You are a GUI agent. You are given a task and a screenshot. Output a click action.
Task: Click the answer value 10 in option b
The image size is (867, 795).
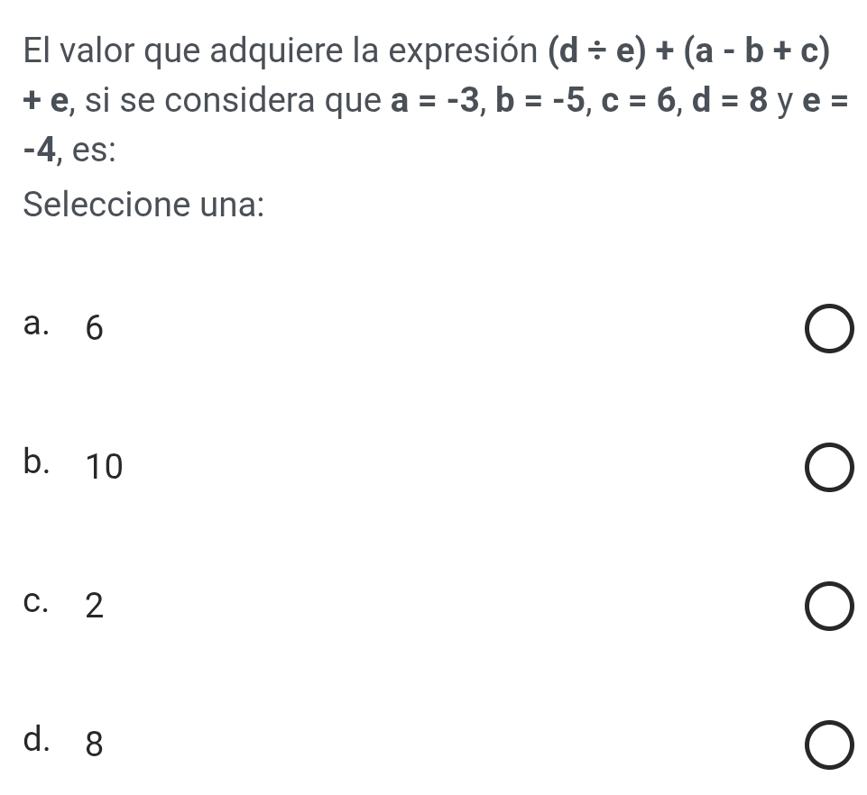click(103, 468)
